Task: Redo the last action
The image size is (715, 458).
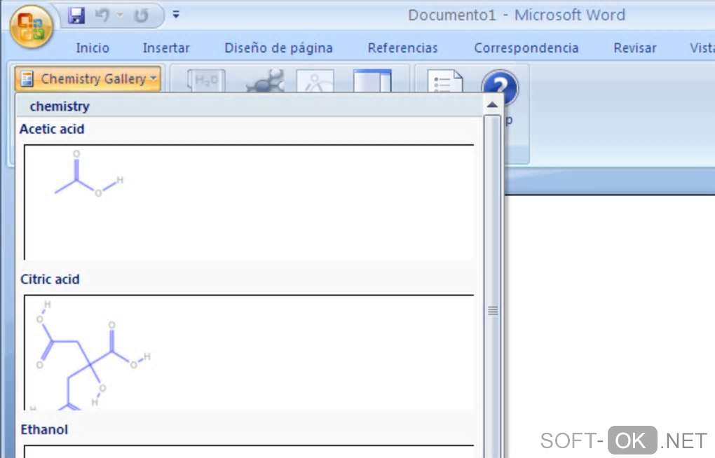Action: tap(142, 15)
